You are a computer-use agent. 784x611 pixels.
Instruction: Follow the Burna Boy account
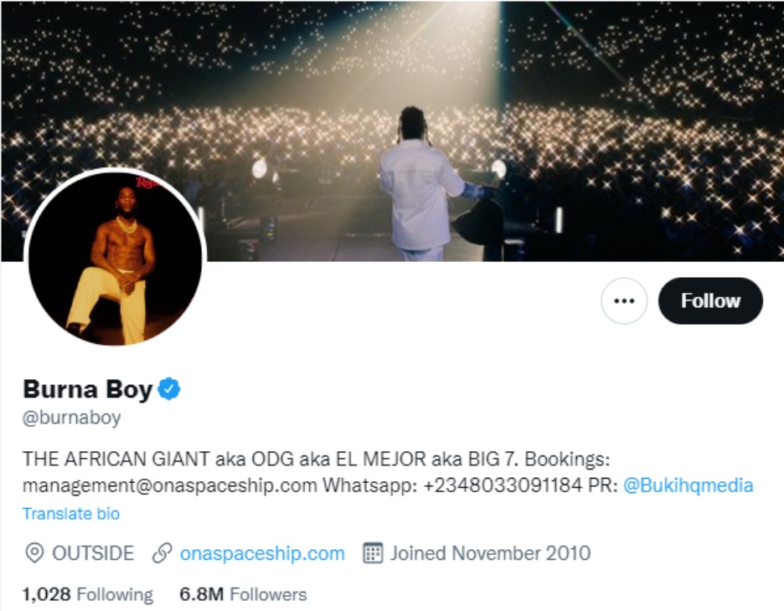(710, 301)
